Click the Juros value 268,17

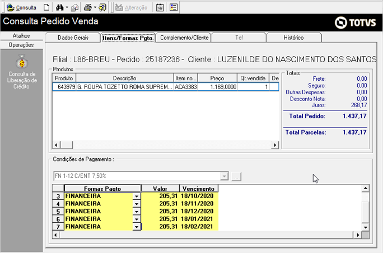pyautogui.click(x=359, y=105)
